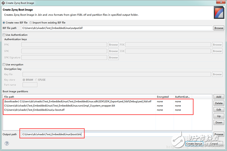Select Create new BIF file radio button
The width and height of the screenshot is (227, 151).
pyautogui.click(x=4, y=23)
